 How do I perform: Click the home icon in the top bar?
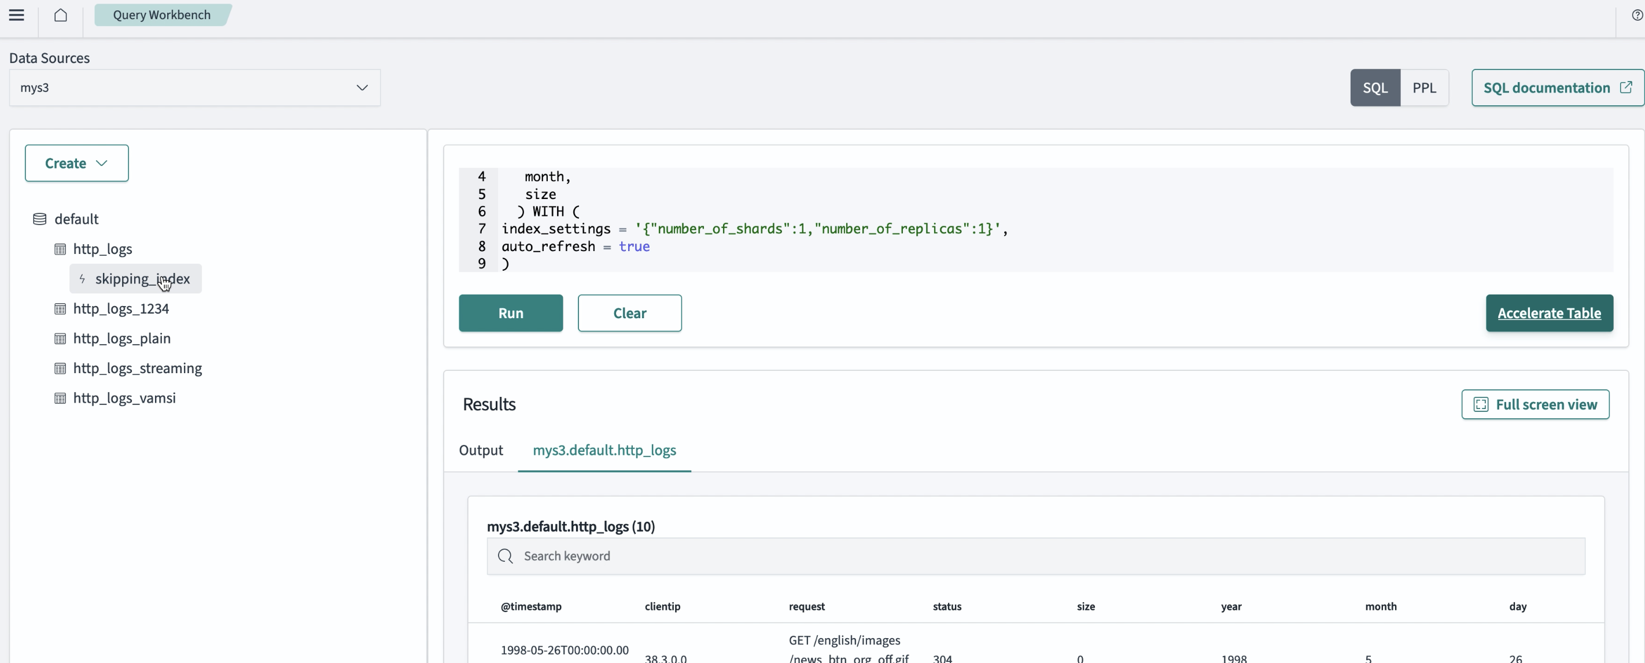tap(61, 14)
